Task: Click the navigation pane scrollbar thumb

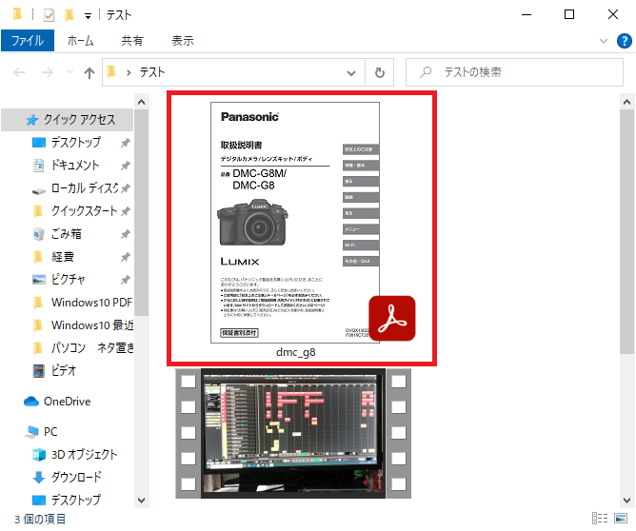Action: (141, 212)
